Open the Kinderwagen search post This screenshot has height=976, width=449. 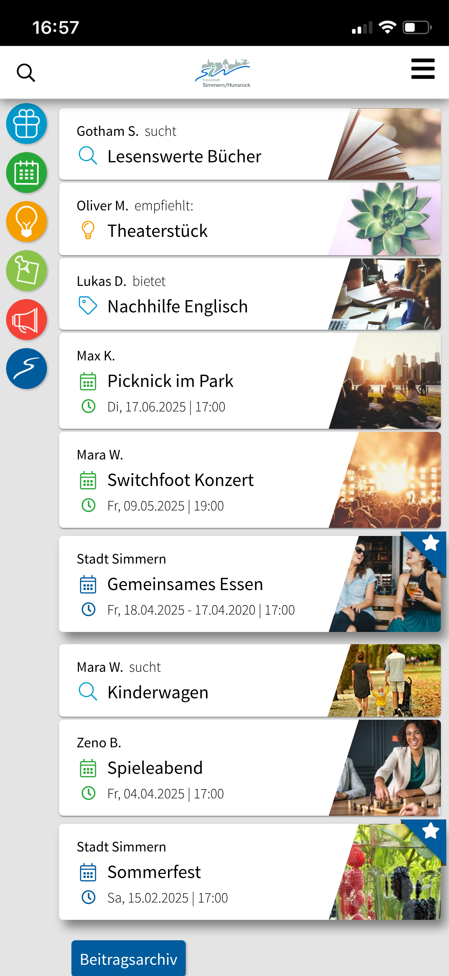point(250,681)
